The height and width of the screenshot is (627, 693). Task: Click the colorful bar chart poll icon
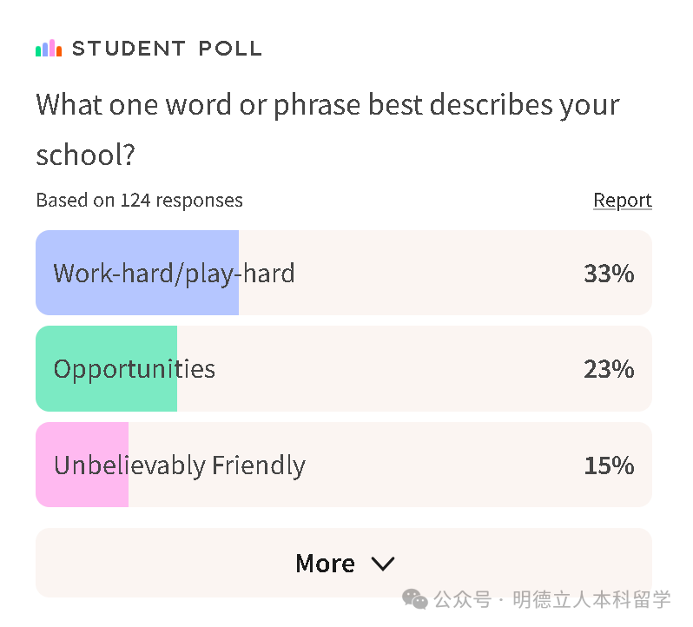pos(49,48)
